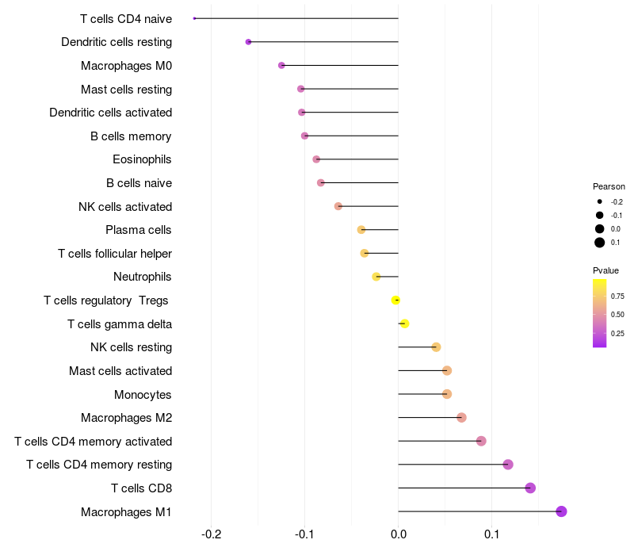634x555 pixels.
Task: Click the yellow T cells regulatory Tregs point
Action: coord(395,300)
